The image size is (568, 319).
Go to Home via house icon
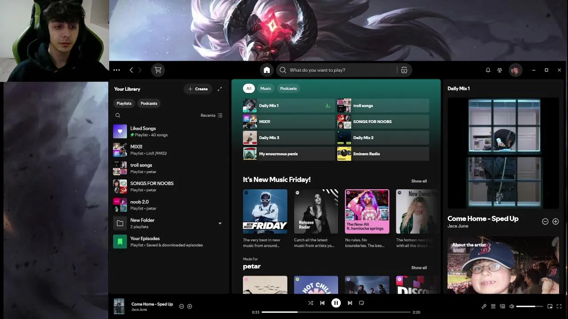[x=267, y=70]
